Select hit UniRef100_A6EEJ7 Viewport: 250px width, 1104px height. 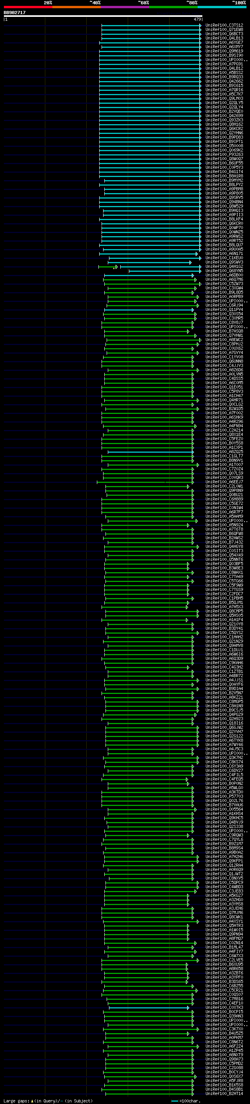(x=224, y=482)
